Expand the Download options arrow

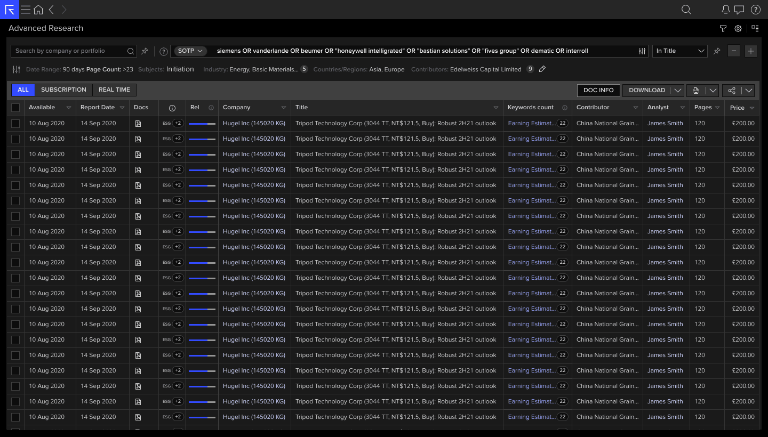coord(678,91)
